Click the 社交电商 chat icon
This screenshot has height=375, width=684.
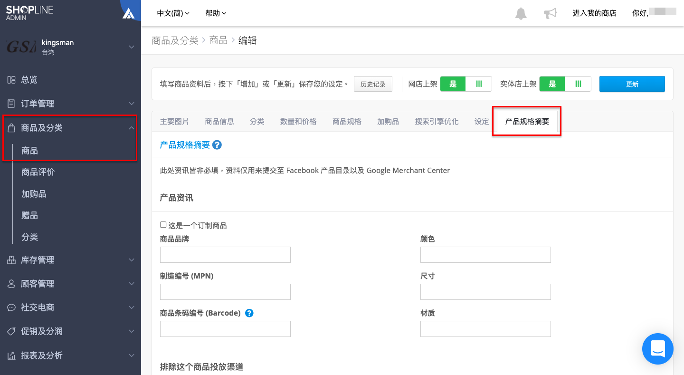11,308
